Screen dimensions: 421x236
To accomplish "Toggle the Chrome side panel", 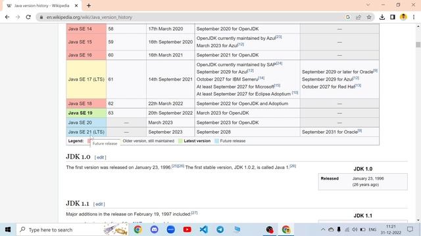I will pos(393,17).
